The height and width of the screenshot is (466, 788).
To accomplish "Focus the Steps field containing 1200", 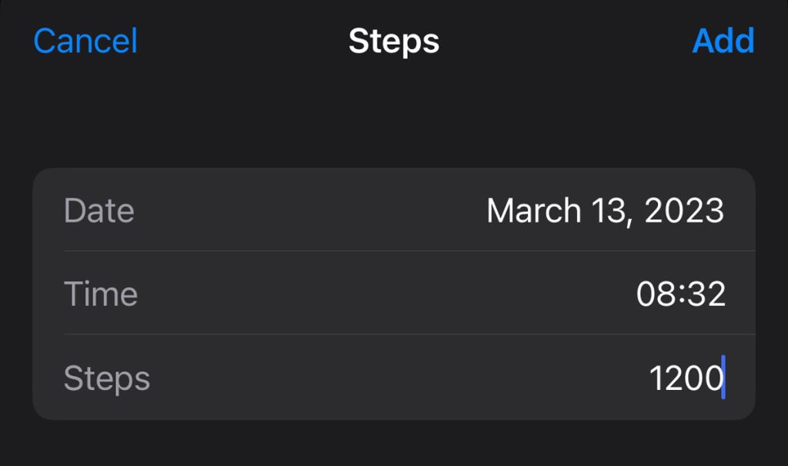I will 685,378.
